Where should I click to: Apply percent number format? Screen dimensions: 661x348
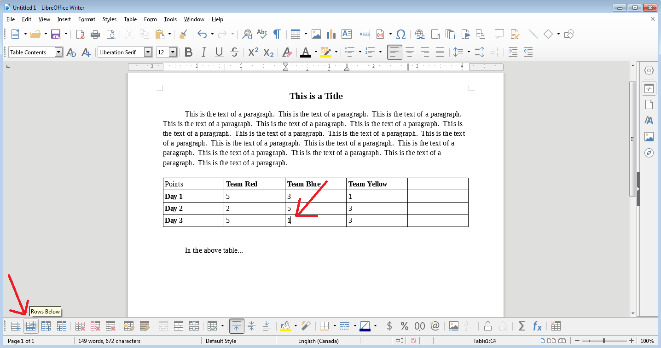pos(405,326)
